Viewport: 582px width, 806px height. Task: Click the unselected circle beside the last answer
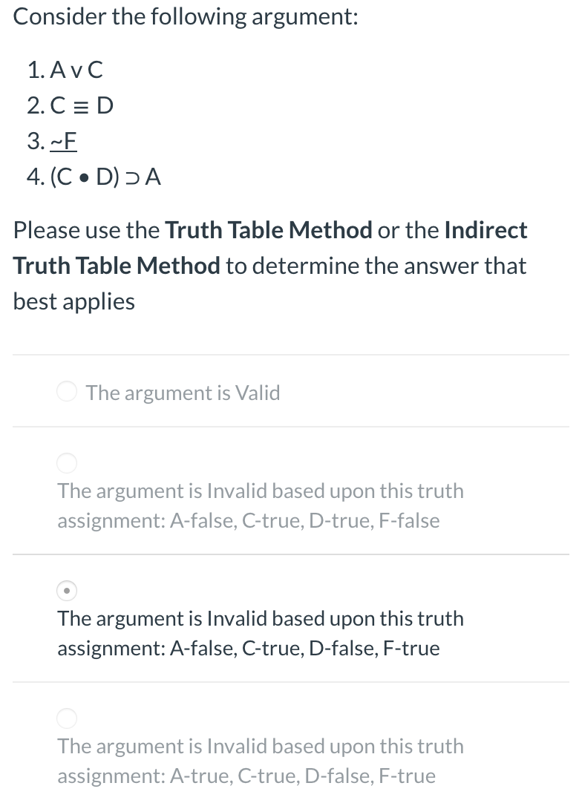tap(66, 718)
